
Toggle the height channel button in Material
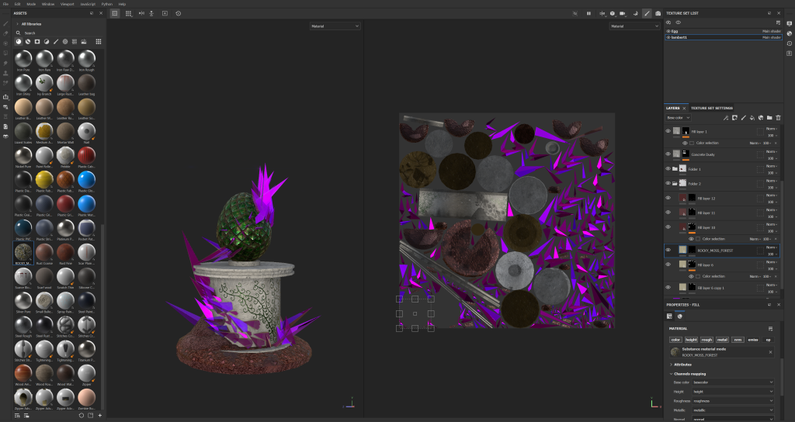691,340
